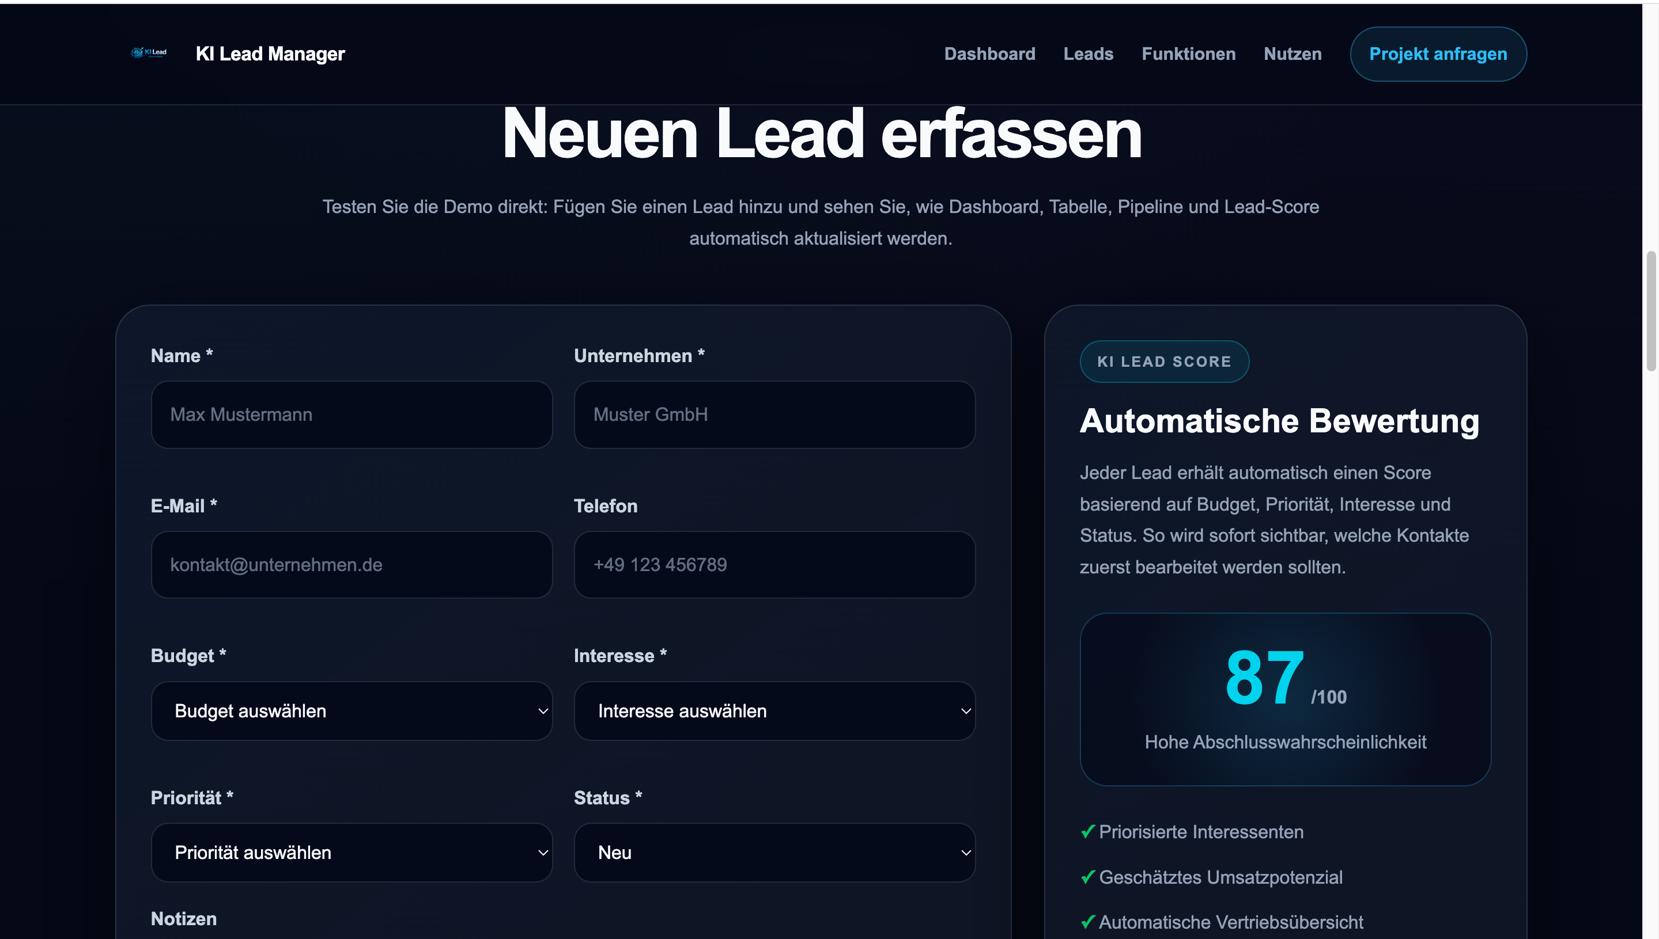Click the Geschätztes Umsatzpotenzial text

tap(1220, 877)
